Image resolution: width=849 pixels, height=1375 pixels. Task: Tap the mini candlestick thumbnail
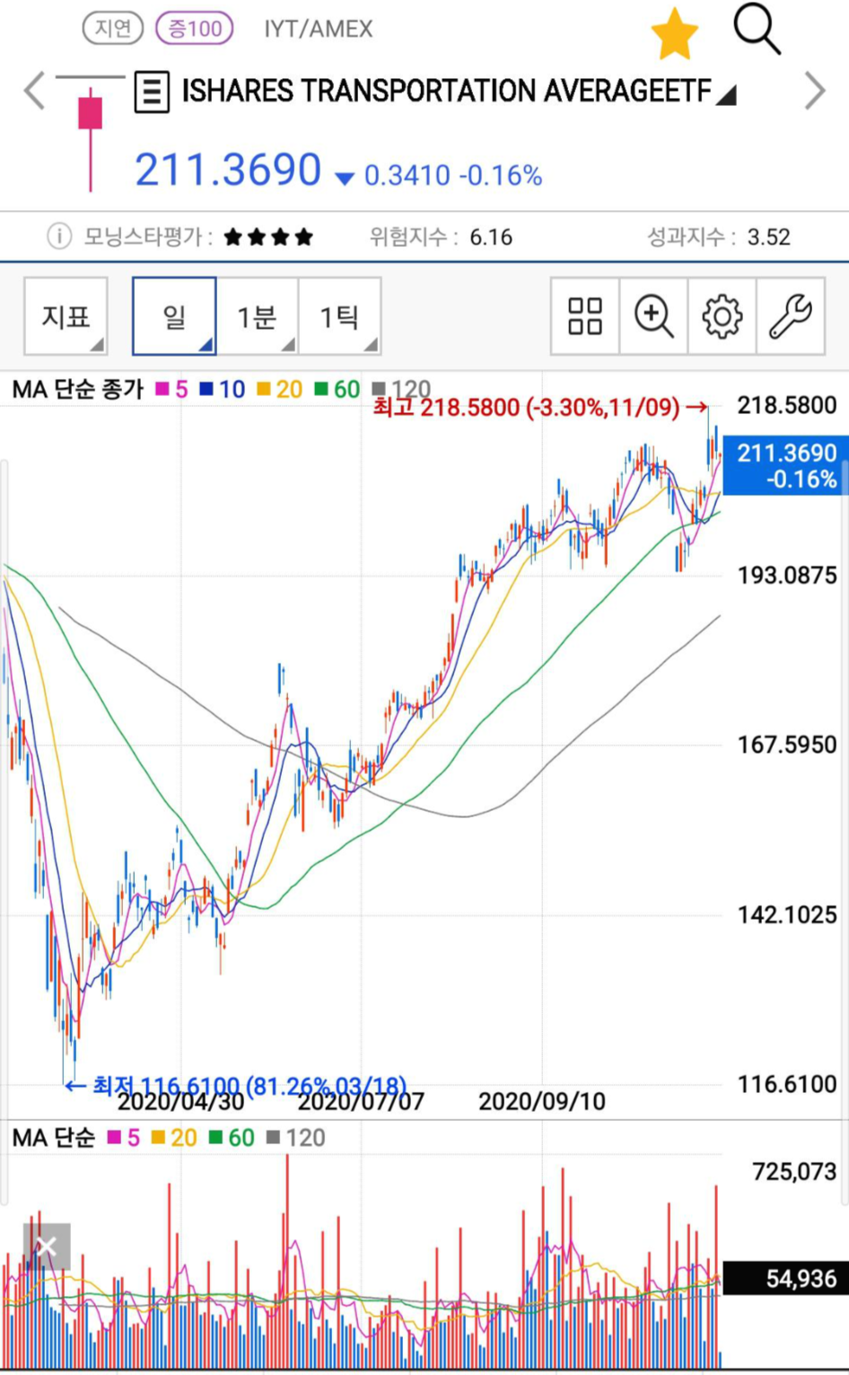pos(90,133)
